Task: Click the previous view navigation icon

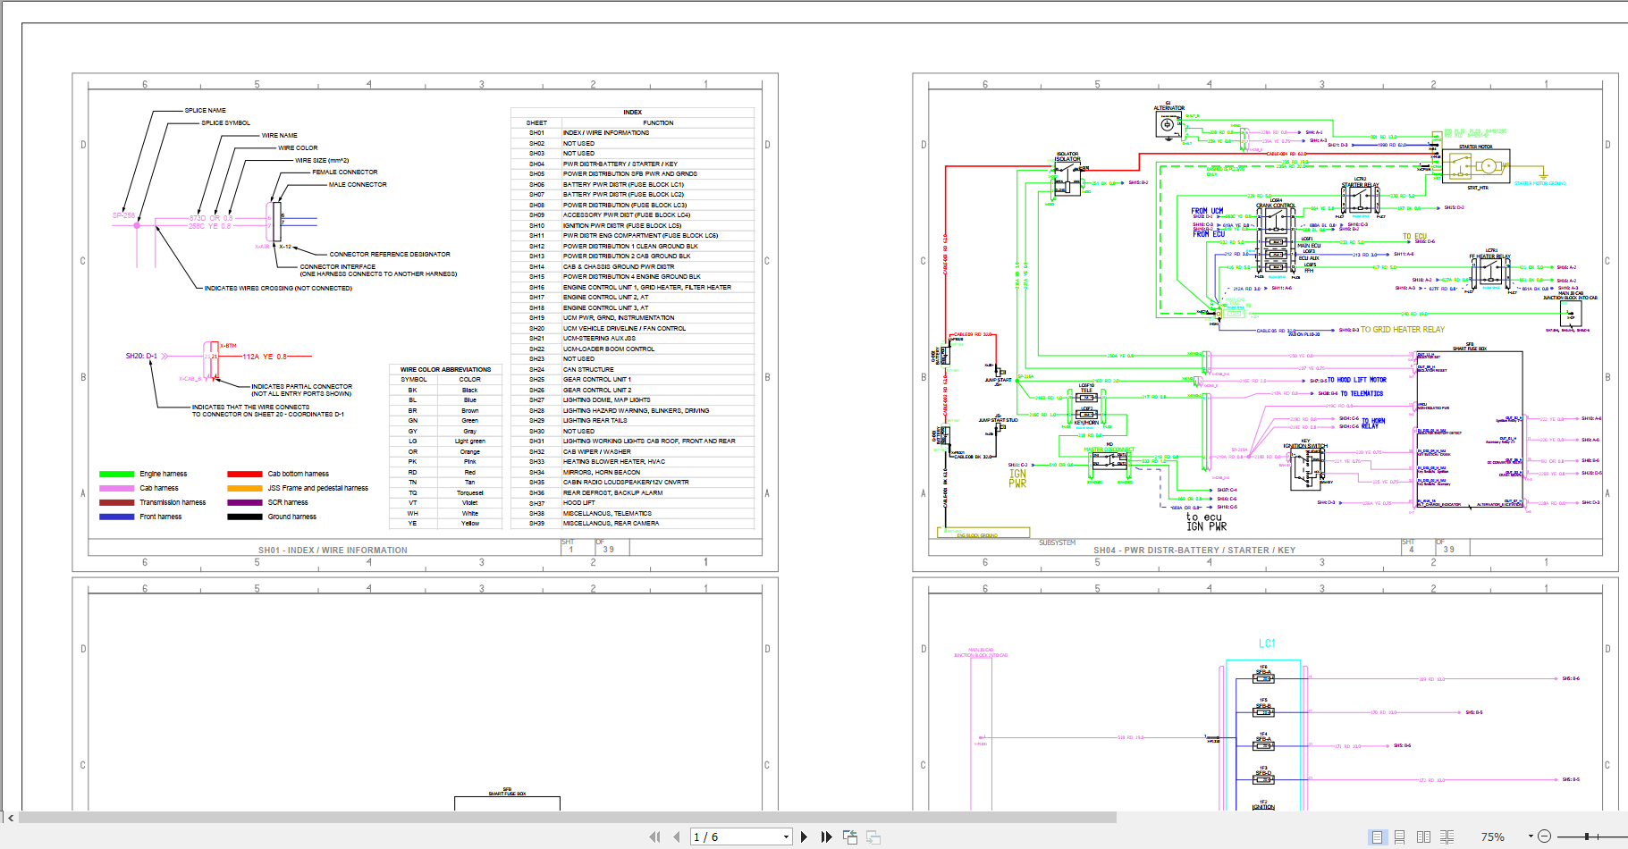Action: 850,837
